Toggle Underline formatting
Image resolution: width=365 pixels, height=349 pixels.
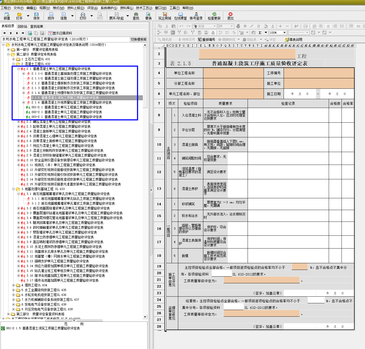pos(259,26)
